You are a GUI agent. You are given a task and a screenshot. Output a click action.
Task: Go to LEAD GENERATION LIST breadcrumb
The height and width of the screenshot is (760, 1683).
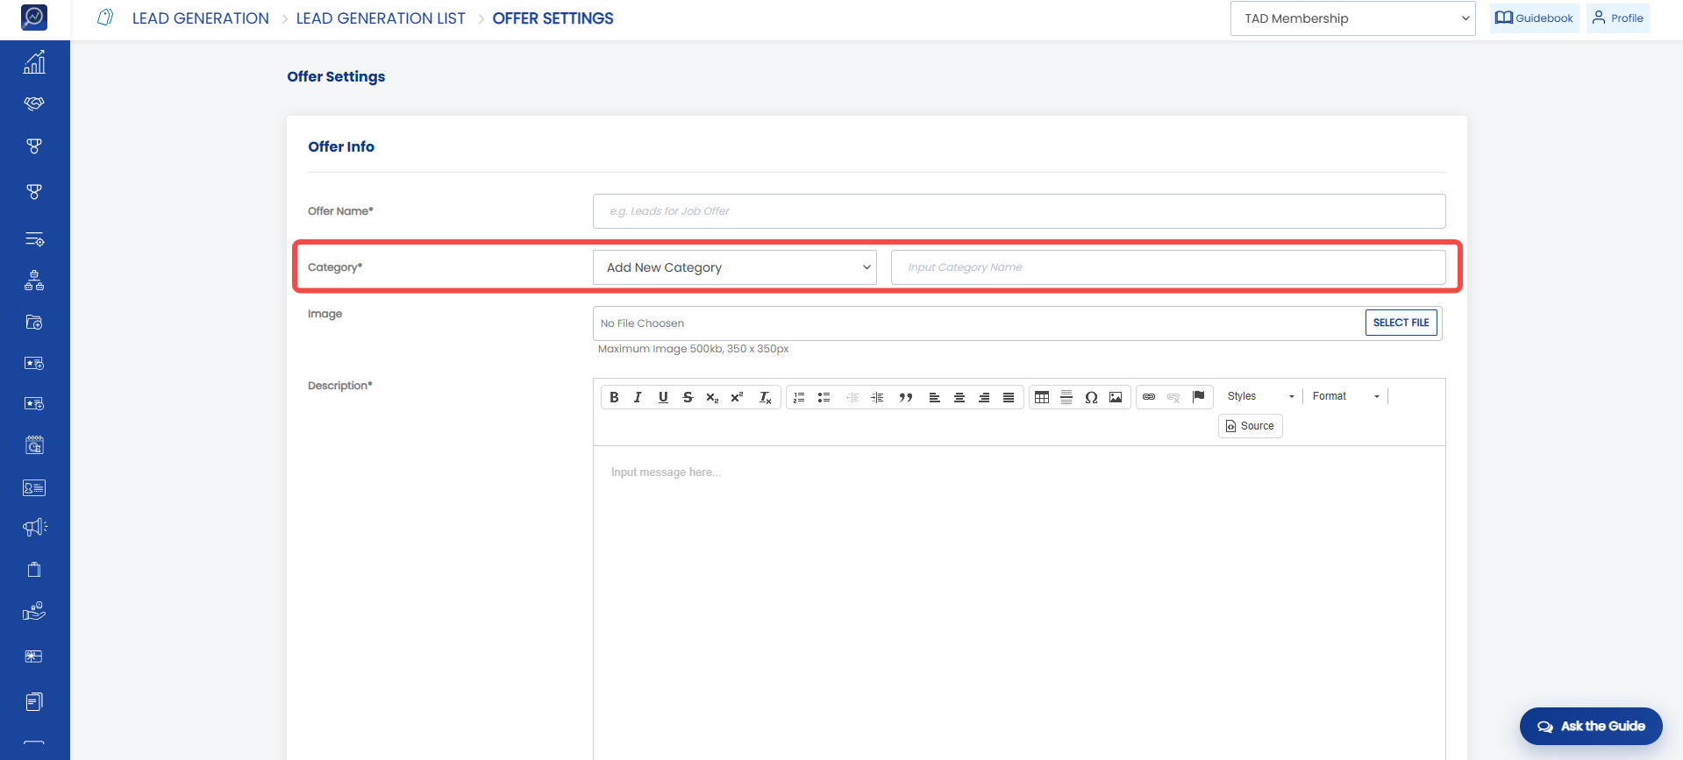381,18
